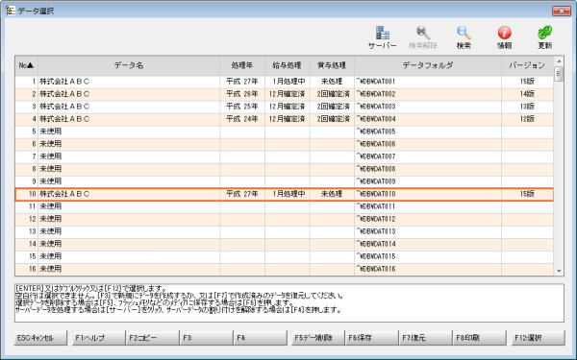577x360 pixels.
Task: Cancel with the ESC:キャンセル button
Action: point(40,338)
